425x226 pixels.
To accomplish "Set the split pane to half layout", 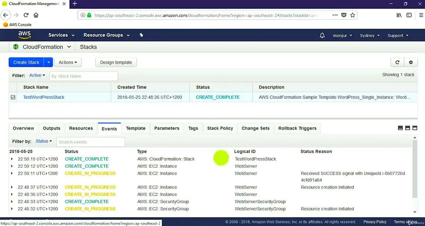I will (408, 128).
